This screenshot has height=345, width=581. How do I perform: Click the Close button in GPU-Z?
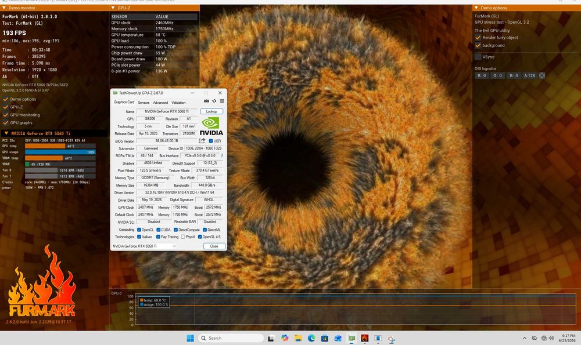point(214,246)
